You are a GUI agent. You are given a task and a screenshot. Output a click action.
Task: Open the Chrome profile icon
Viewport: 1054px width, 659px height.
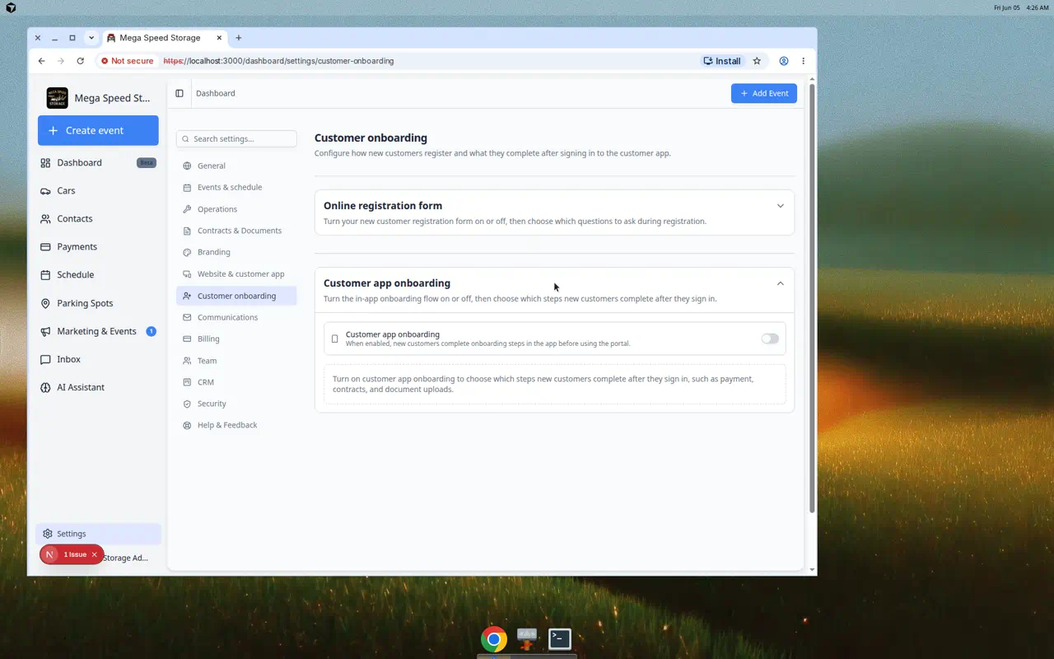[x=784, y=61]
